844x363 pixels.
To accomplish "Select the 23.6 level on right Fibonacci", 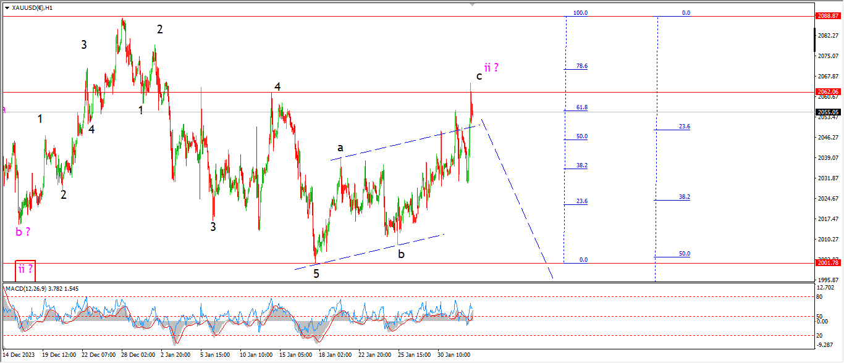I will pyautogui.click(x=684, y=127).
